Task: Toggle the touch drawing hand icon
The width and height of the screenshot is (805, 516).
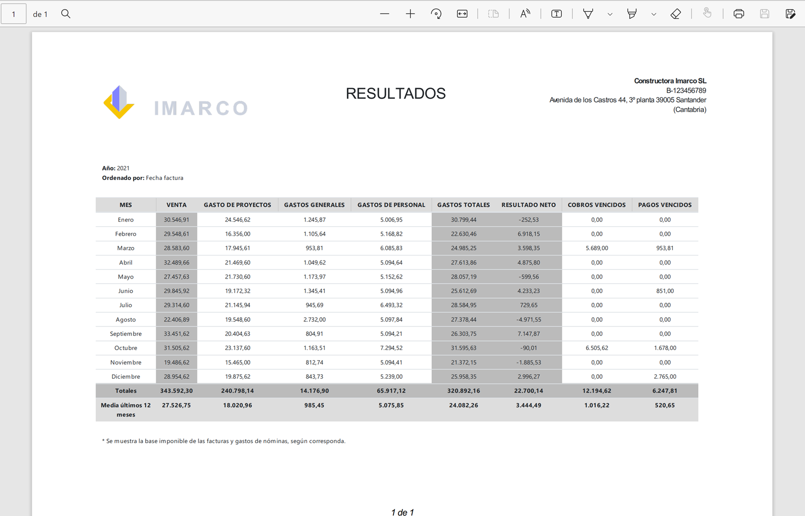Action: coord(707,14)
